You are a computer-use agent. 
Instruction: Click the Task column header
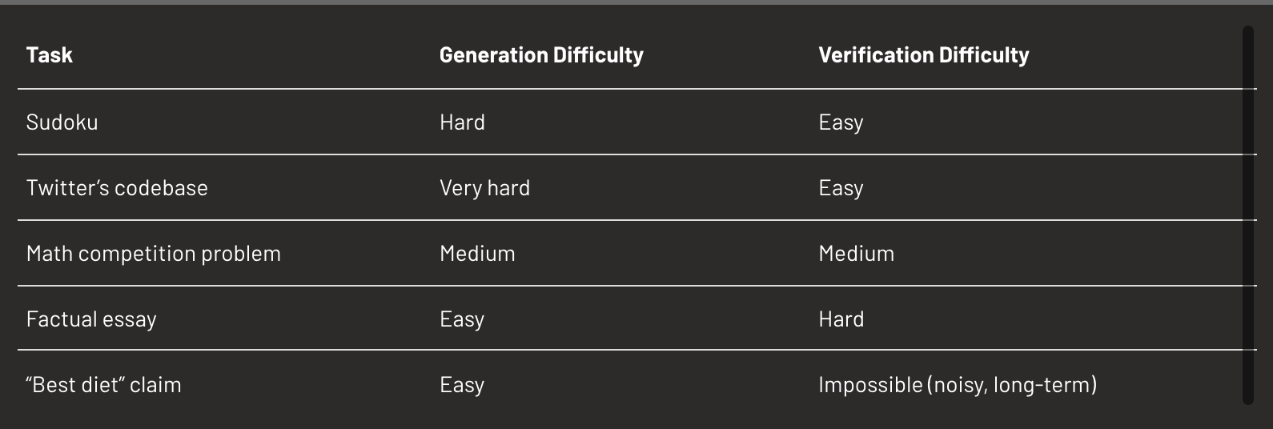(x=50, y=55)
